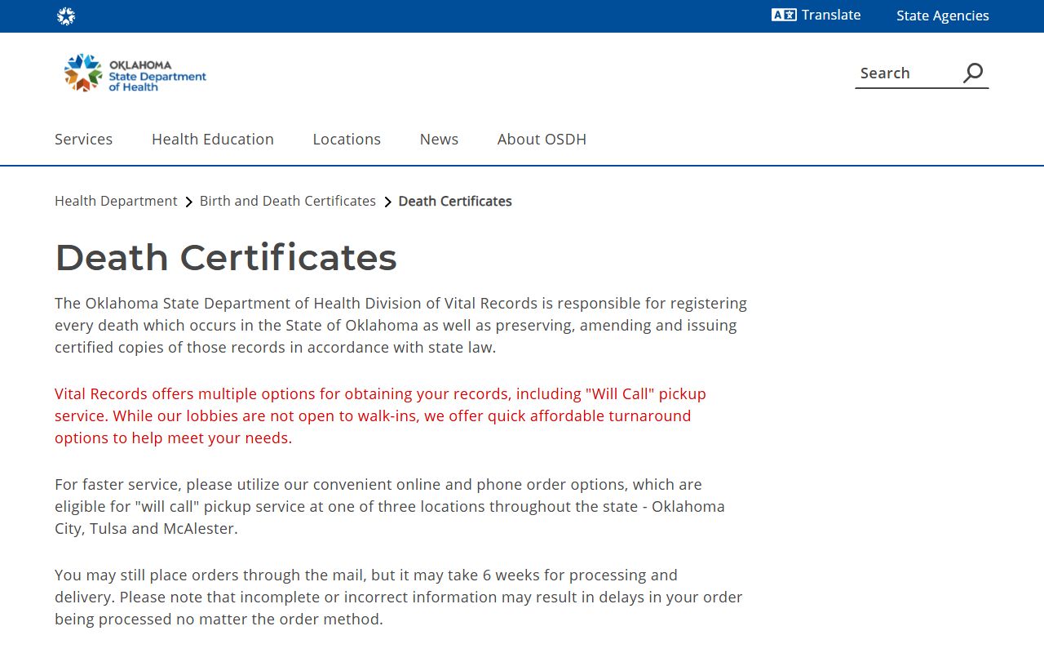Click the search magnifier icon

click(973, 73)
